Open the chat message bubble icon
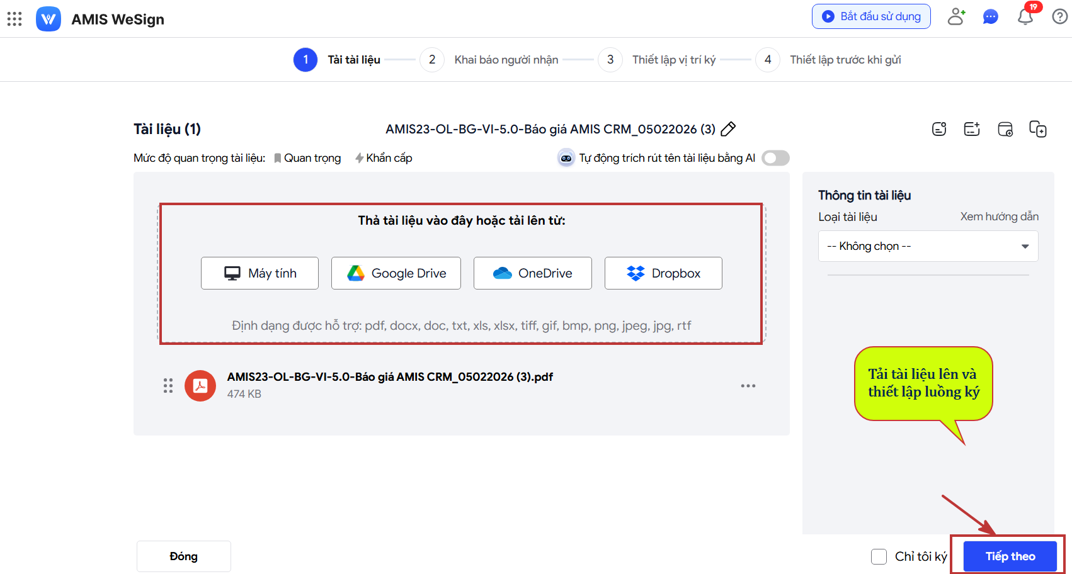 point(991,17)
